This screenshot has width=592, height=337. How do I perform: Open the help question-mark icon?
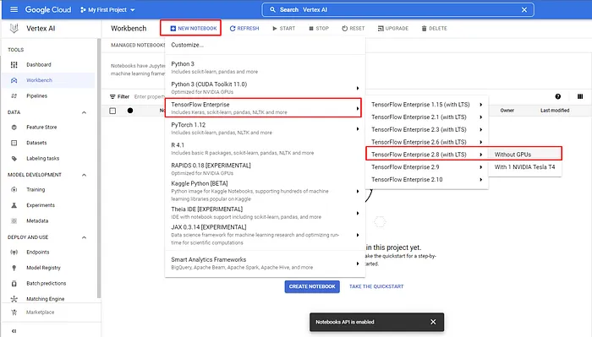coord(557,96)
